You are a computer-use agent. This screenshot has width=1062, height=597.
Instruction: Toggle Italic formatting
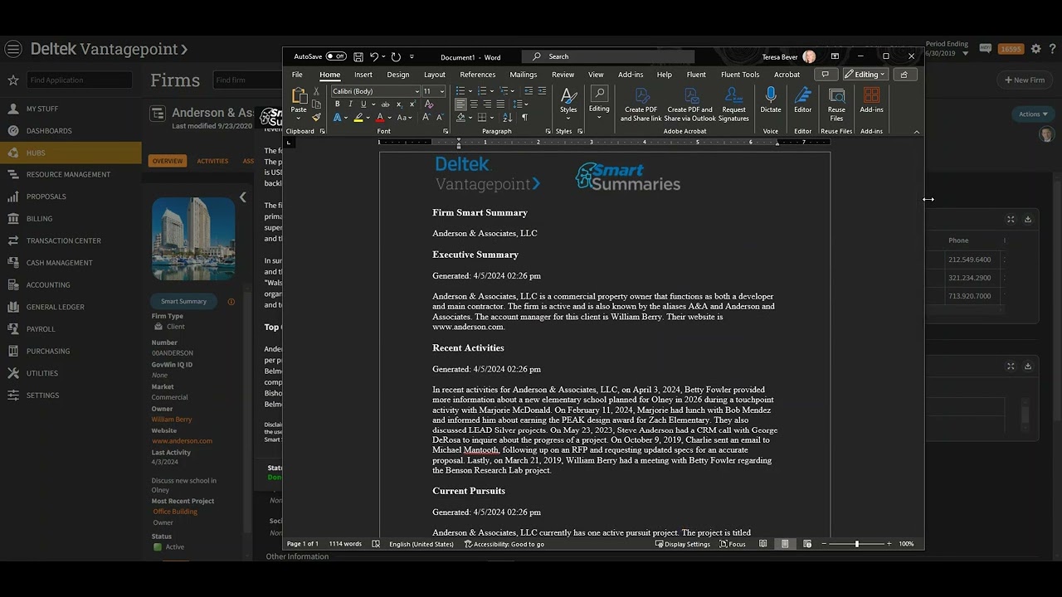click(350, 104)
